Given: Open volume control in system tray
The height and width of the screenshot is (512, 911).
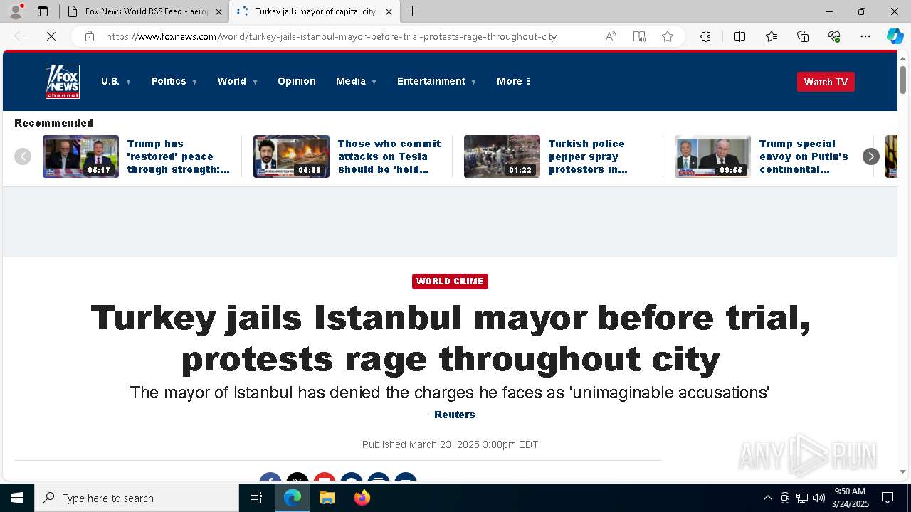Looking at the screenshot, I should pyautogui.click(x=819, y=498).
